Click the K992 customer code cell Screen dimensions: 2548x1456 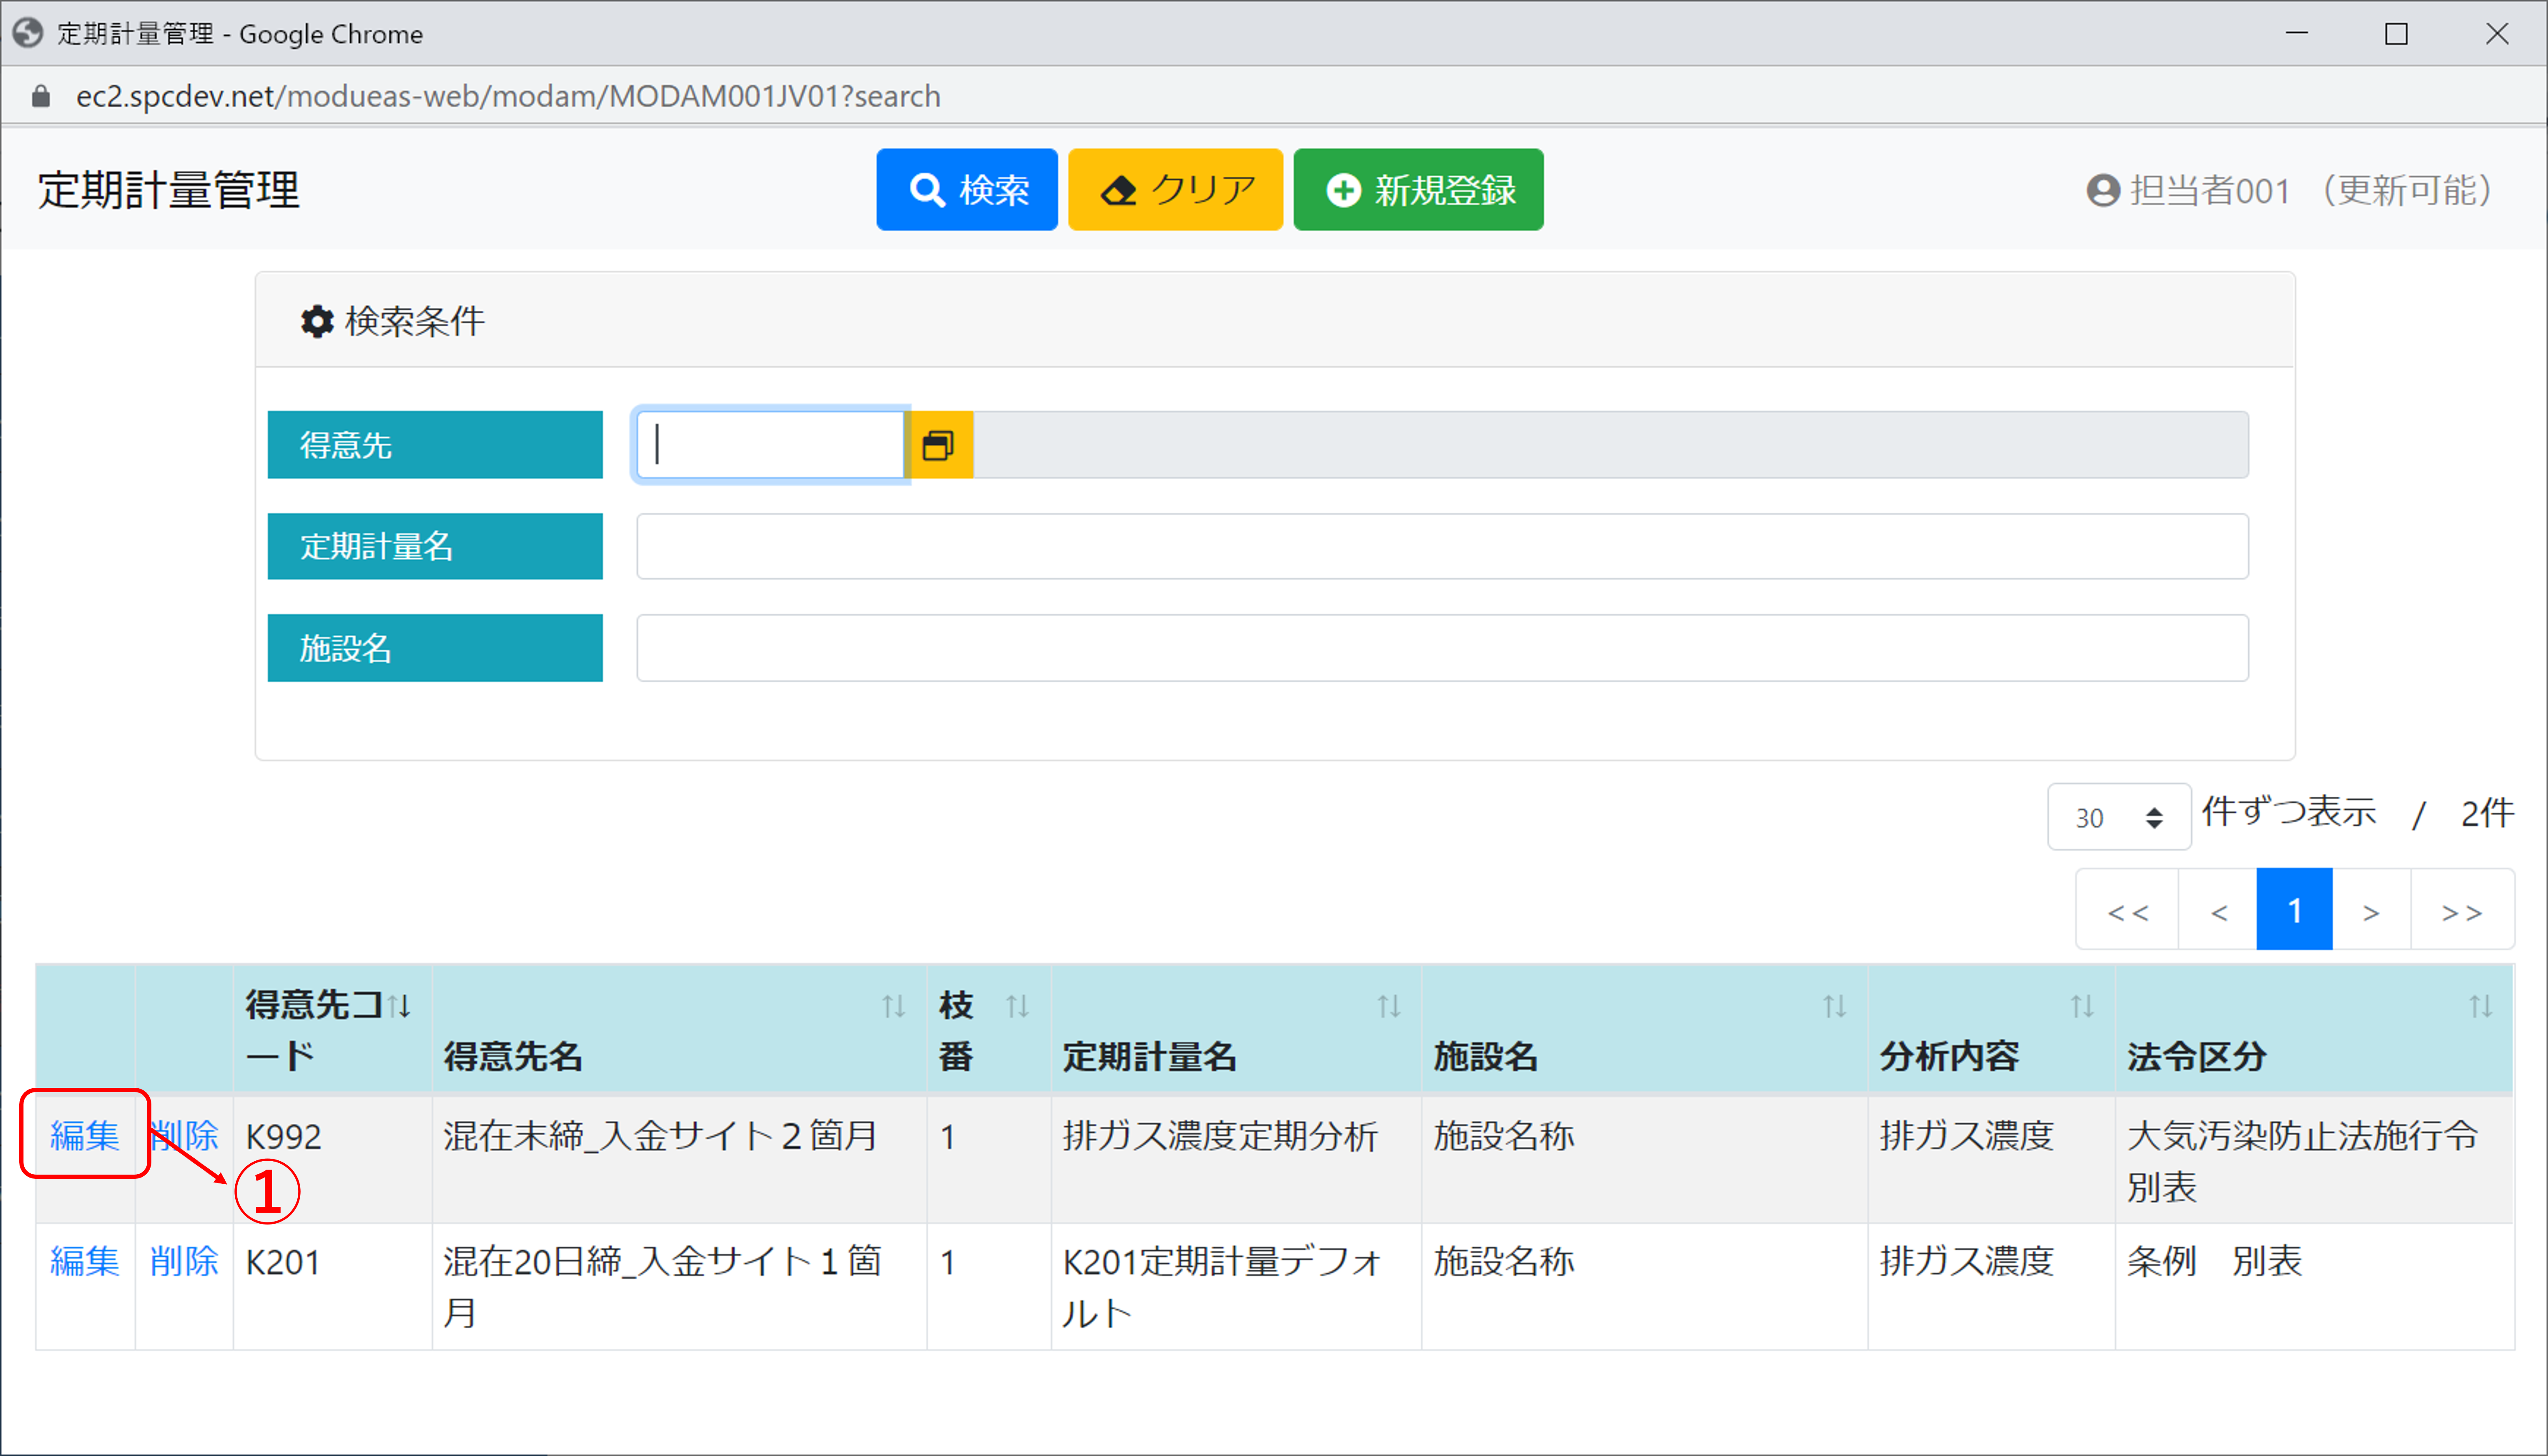[x=332, y=1160]
